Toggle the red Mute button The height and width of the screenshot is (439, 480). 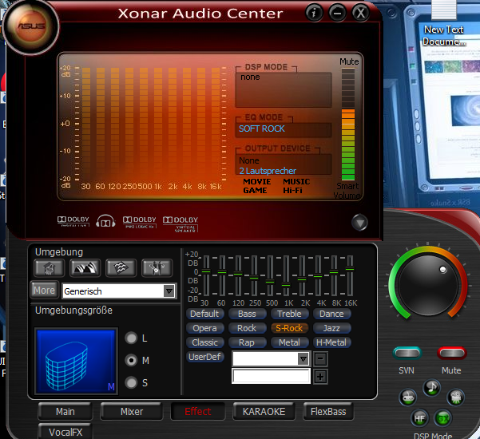pyautogui.click(x=451, y=354)
